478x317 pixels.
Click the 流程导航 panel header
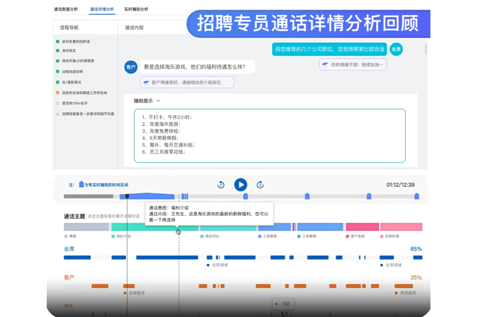click(x=69, y=27)
